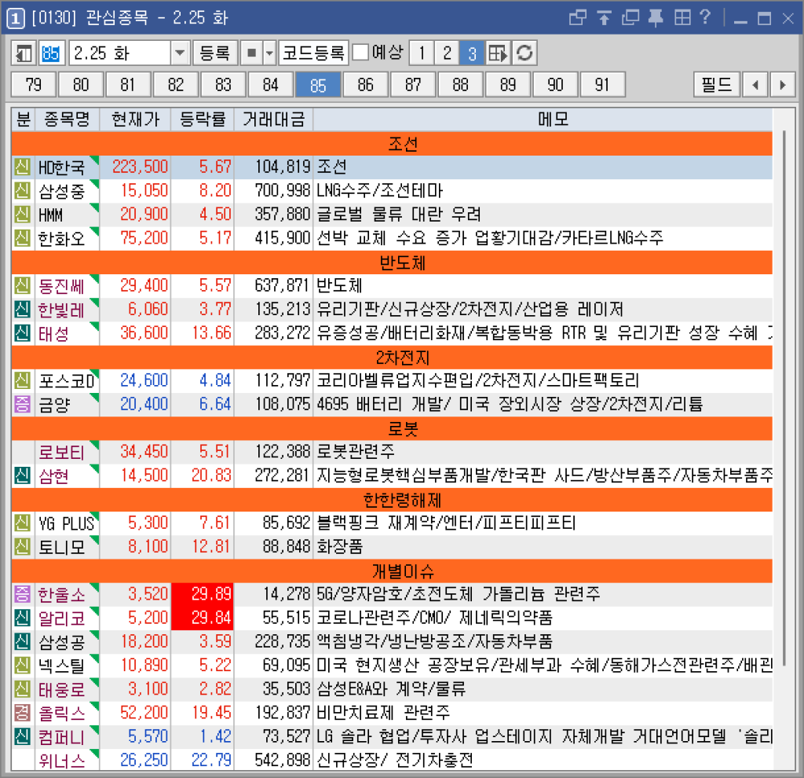Click the group name input field showing 2.25 화
The image size is (804, 778).
point(120,53)
